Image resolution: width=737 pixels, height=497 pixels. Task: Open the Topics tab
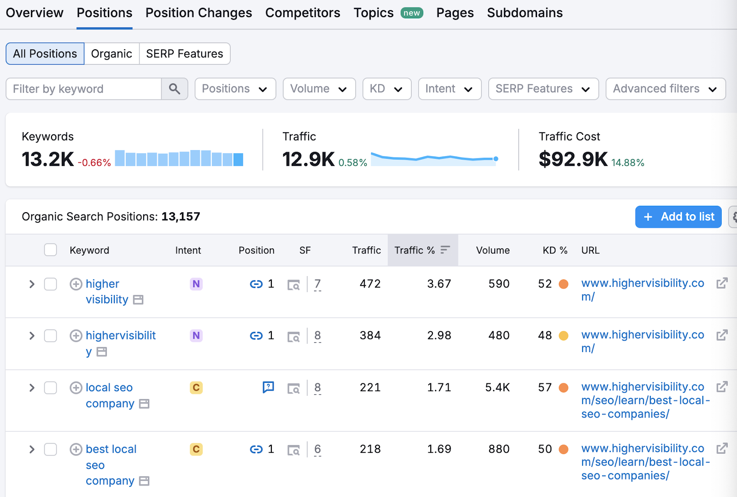coord(388,13)
